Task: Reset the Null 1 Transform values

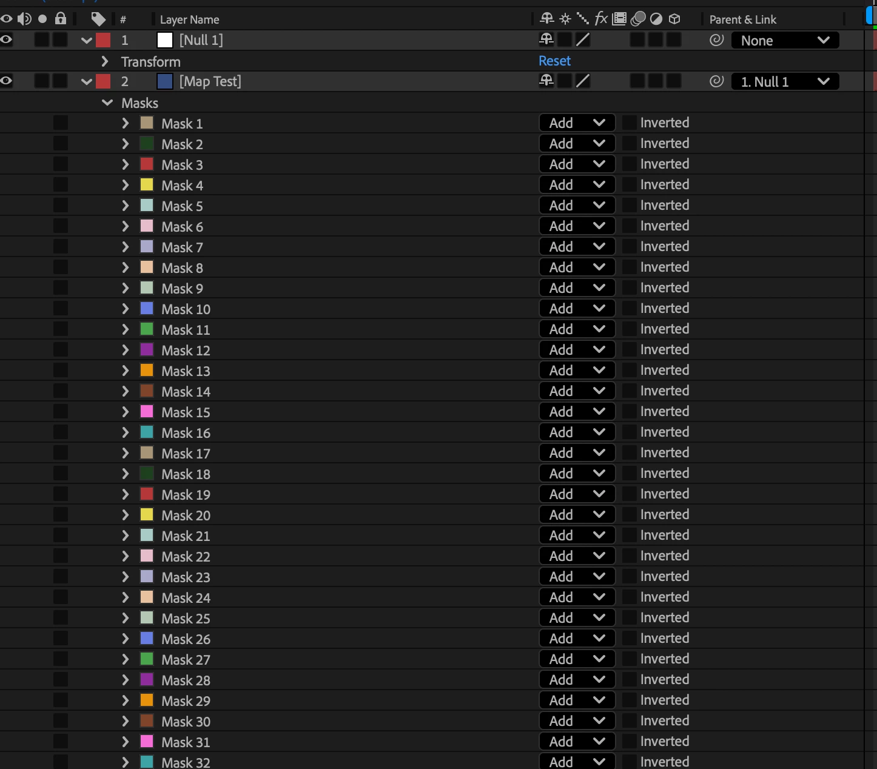Action: [x=554, y=61]
